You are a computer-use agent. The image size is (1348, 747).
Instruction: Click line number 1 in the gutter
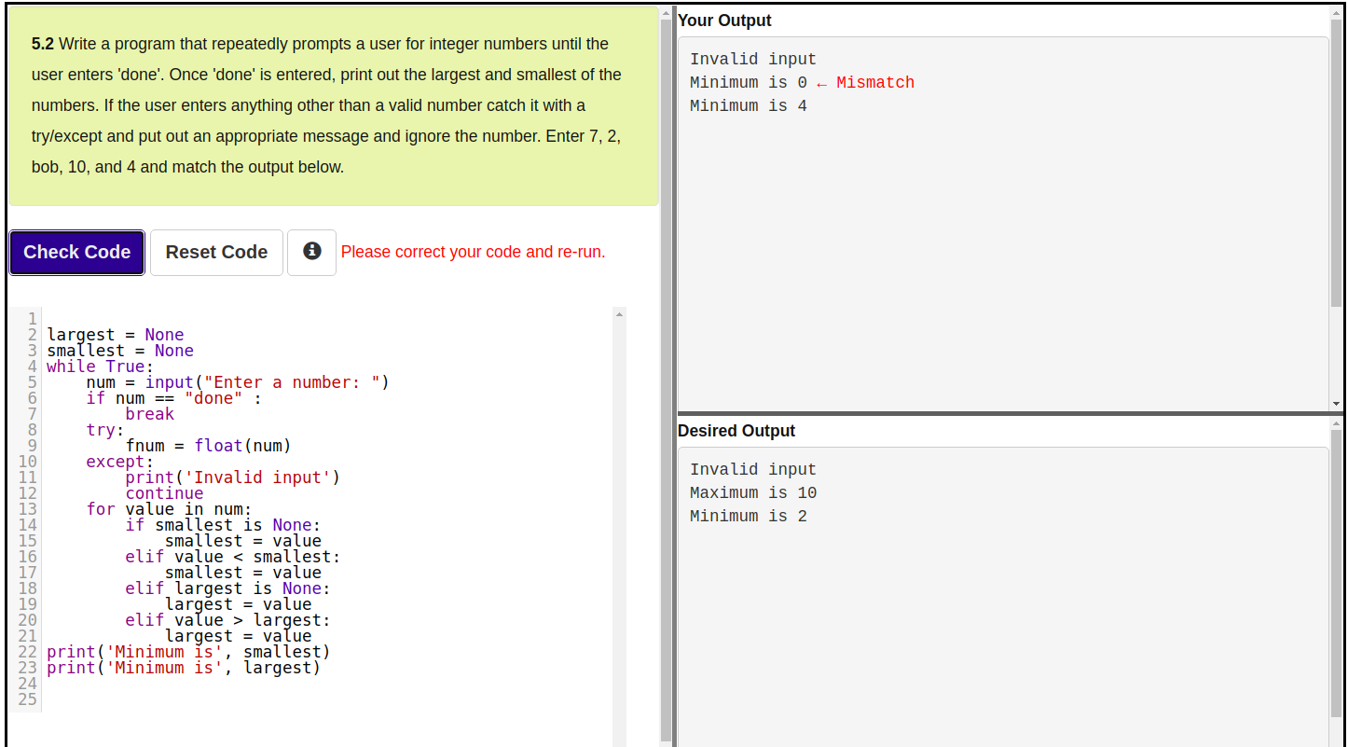pyautogui.click(x=33, y=319)
